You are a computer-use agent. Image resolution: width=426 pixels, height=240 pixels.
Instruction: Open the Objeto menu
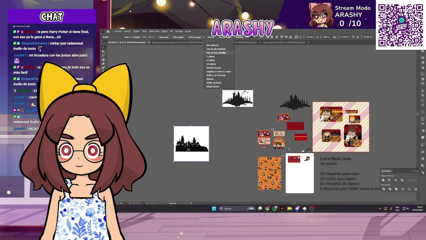136,31
